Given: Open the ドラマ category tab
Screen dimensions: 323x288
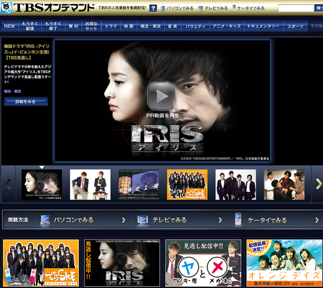Looking at the screenshot, I should click(x=110, y=26).
